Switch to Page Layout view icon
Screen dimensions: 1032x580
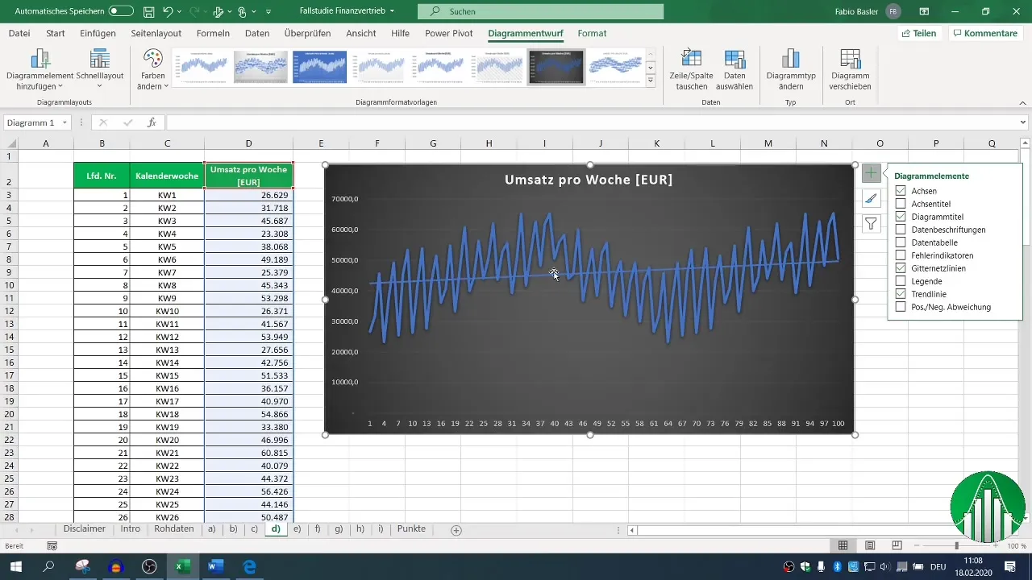click(x=870, y=545)
